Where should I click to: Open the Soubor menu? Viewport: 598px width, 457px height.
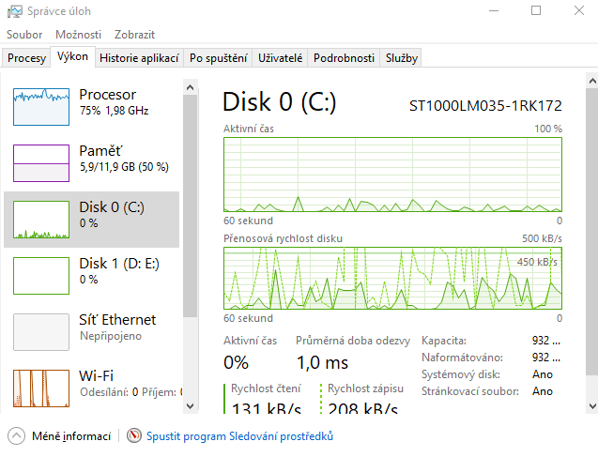click(24, 35)
